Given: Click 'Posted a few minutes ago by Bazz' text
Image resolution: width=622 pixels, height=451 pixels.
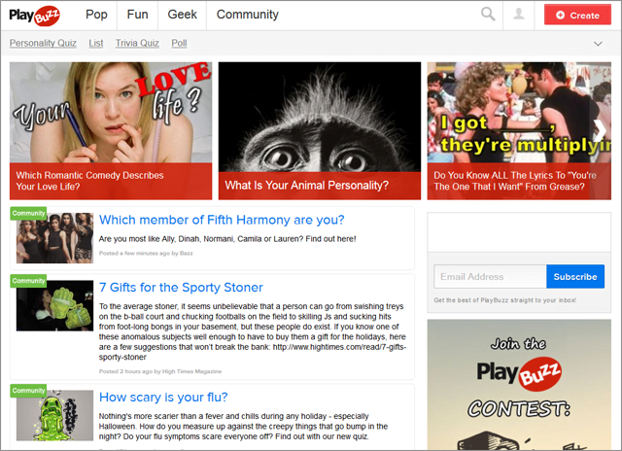Looking at the screenshot, I should (x=146, y=253).
